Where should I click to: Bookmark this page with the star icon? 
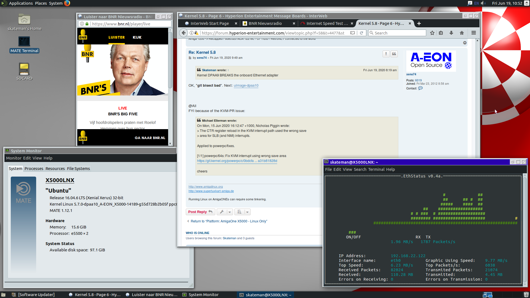[x=432, y=33]
